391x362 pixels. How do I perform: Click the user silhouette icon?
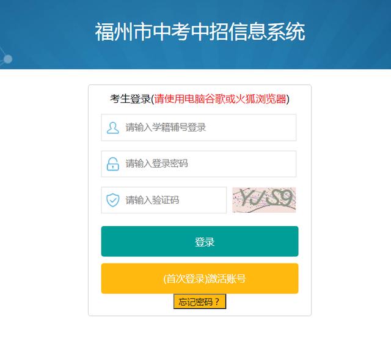[x=112, y=128]
